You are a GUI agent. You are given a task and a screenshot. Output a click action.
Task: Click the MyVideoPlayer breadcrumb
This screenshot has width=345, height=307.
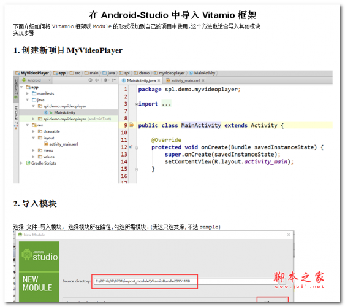[x=32, y=73]
